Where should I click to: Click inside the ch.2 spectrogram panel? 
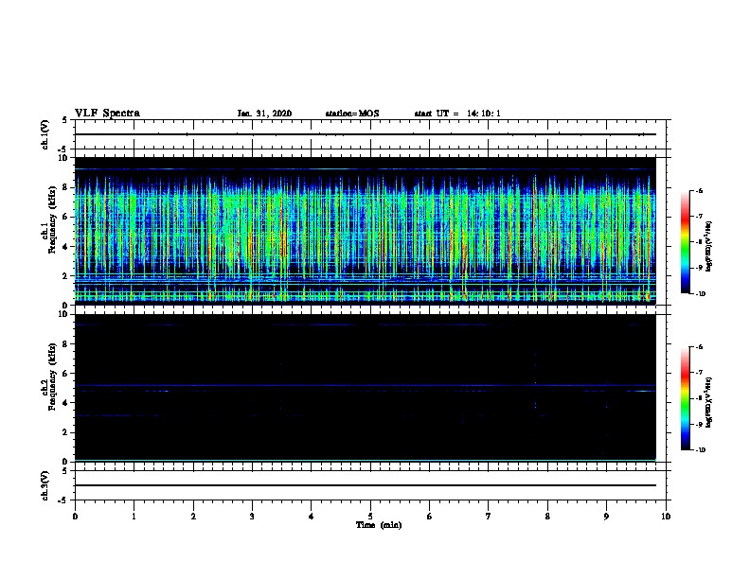click(x=365, y=388)
